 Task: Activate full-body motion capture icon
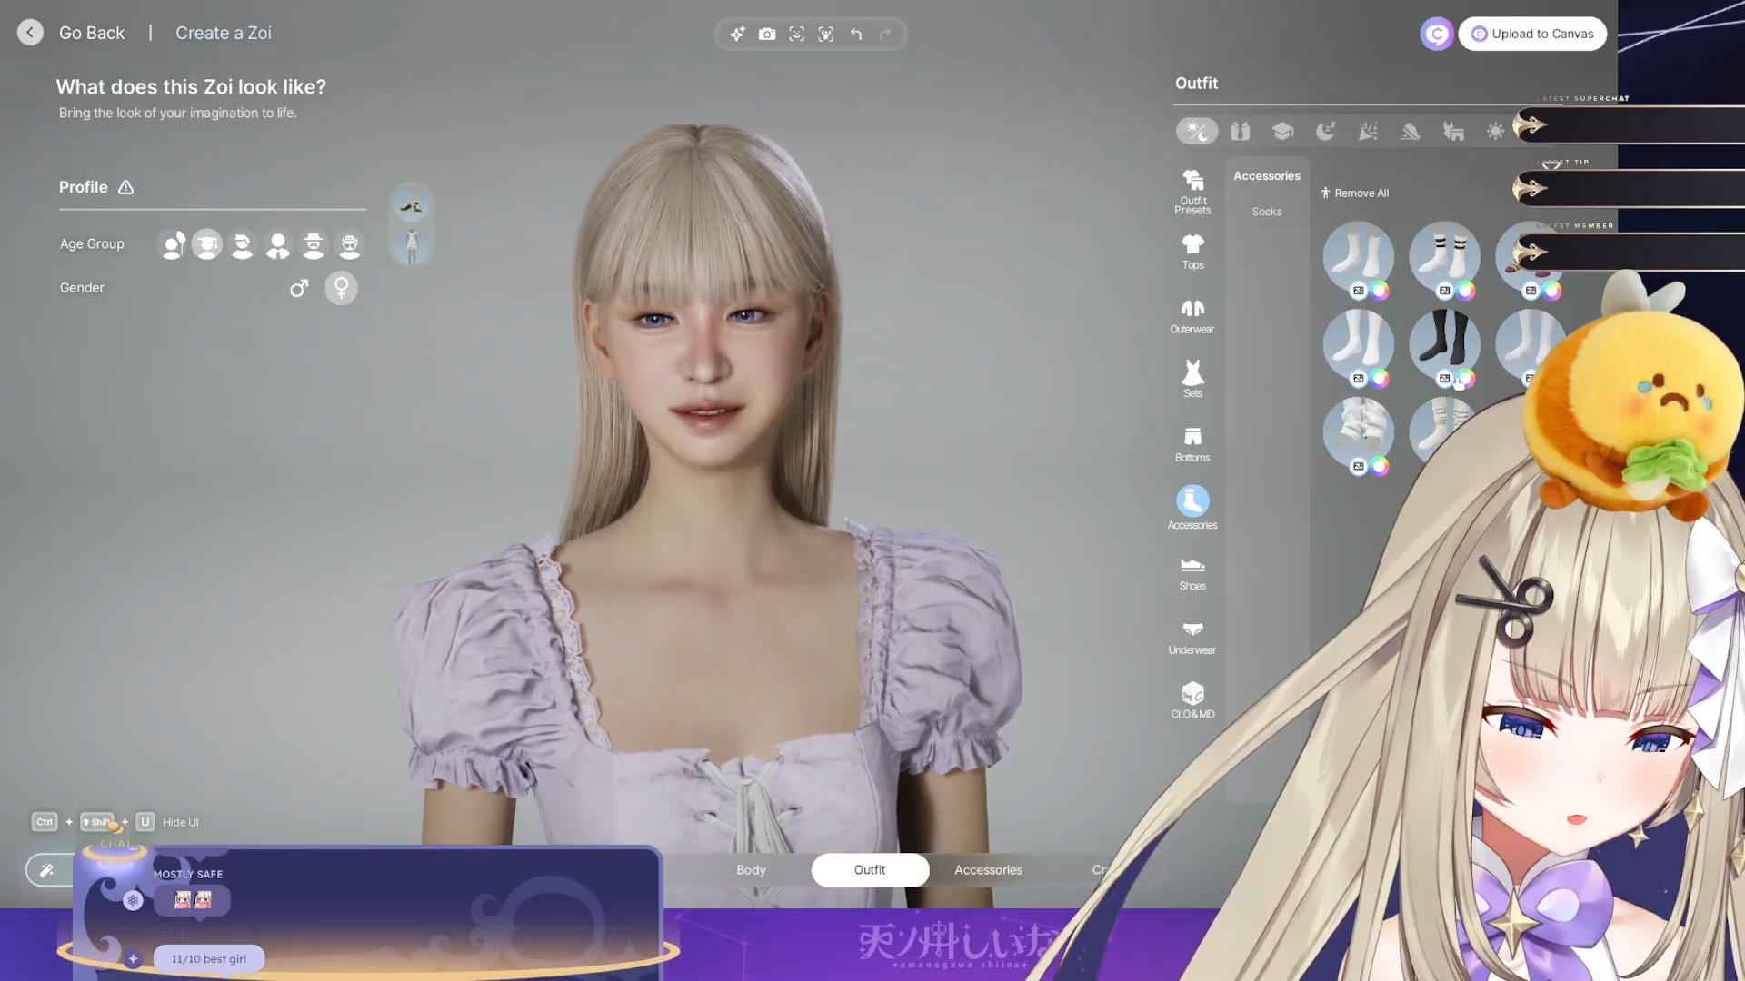click(x=825, y=34)
